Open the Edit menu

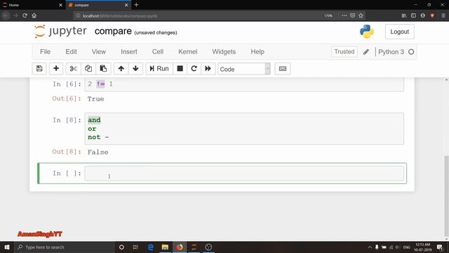click(x=71, y=51)
